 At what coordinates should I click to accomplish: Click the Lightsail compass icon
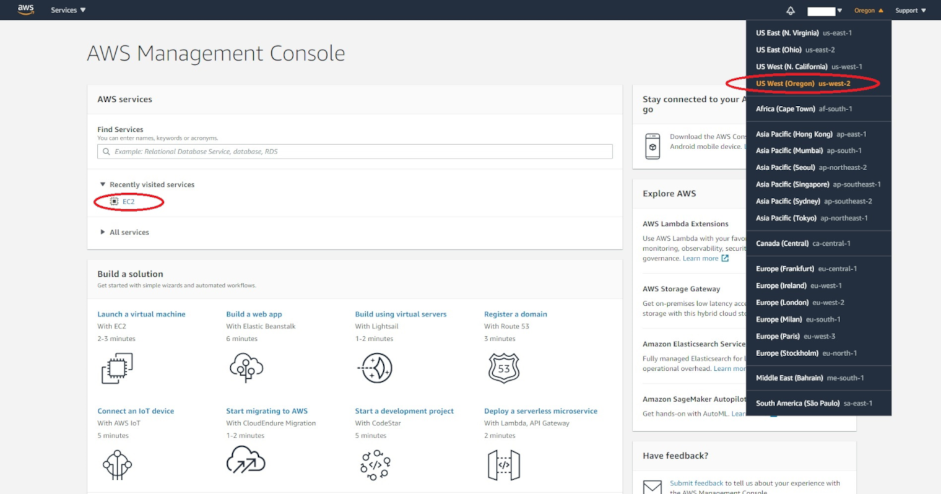376,368
